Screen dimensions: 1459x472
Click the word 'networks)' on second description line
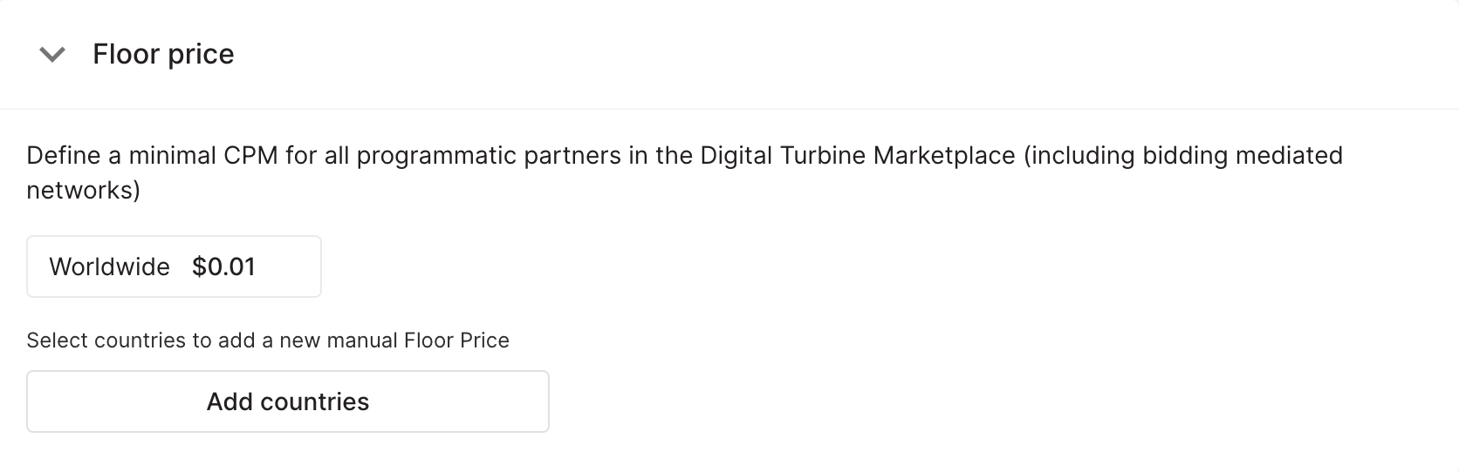(83, 190)
